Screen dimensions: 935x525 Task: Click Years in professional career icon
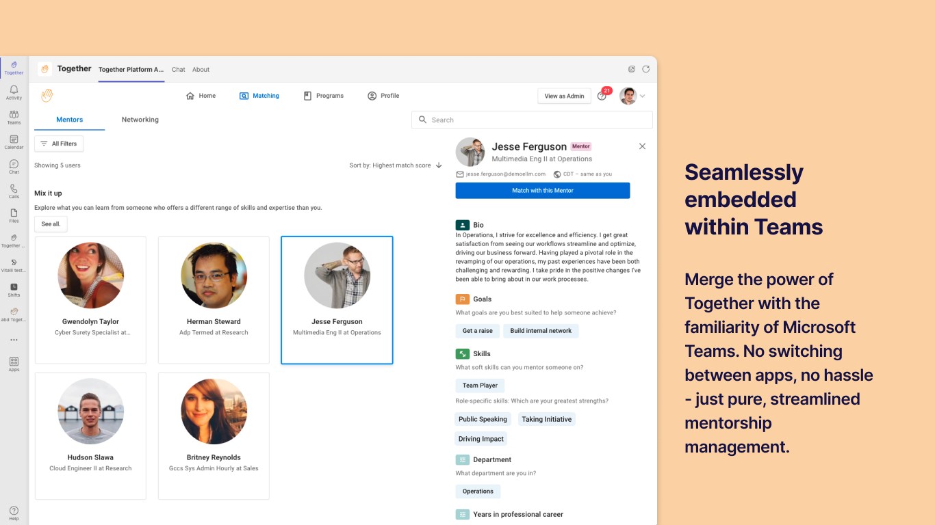coord(462,514)
